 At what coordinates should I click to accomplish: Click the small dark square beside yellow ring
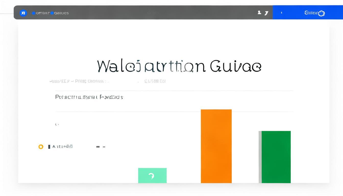click(49, 147)
